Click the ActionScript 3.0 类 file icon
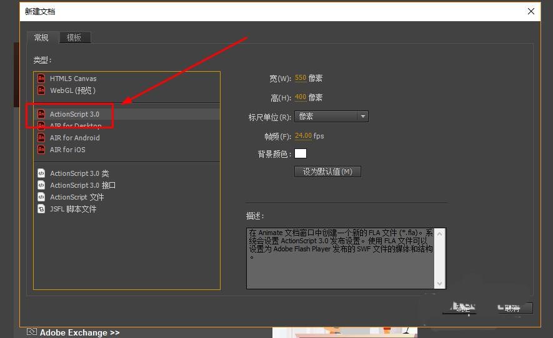Screen dimensions: 553x338 click(x=41, y=173)
